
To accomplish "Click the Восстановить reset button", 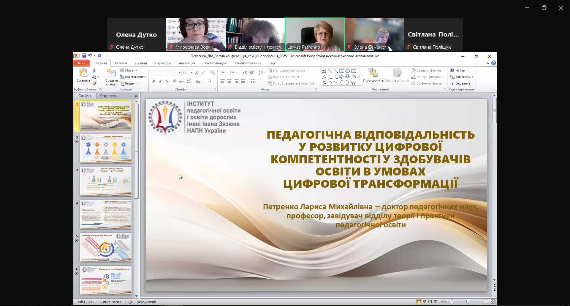I will tap(133, 77).
